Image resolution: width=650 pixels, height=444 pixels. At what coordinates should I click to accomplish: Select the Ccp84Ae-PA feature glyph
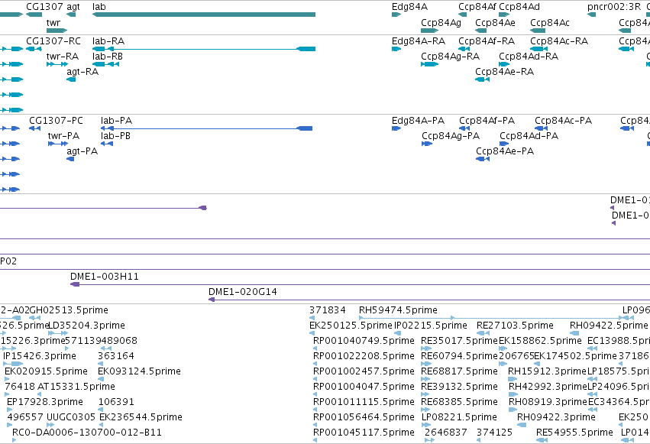483,159
